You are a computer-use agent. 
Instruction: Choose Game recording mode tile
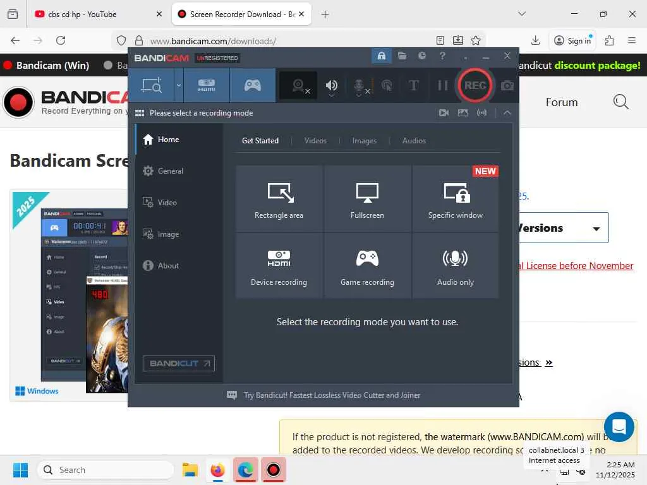367,266
